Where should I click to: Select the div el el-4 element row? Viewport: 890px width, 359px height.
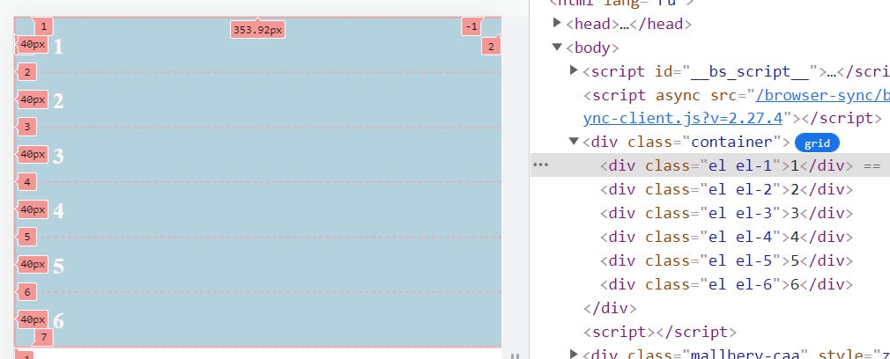(710, 237)
